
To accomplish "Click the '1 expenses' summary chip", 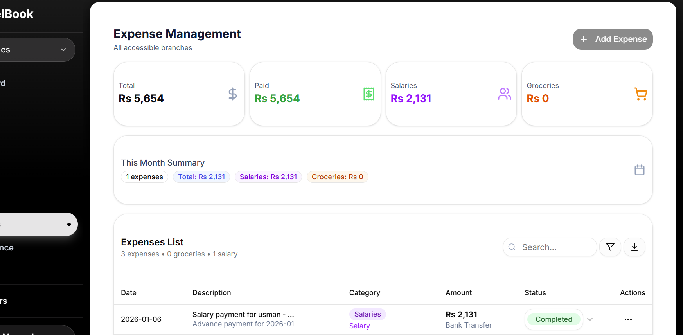I will 144,177.
